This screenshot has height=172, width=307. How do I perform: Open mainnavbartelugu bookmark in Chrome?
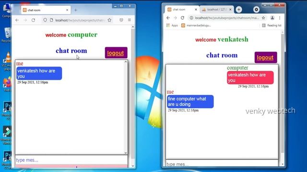196,25
